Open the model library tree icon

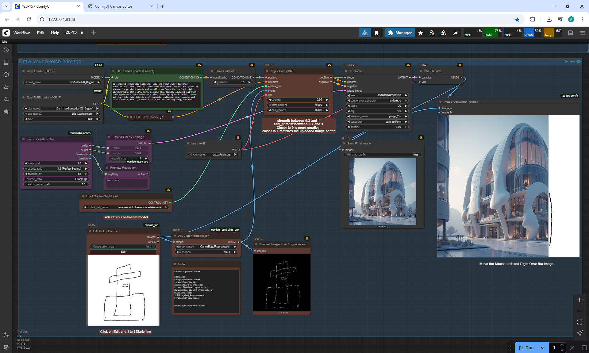6,99
